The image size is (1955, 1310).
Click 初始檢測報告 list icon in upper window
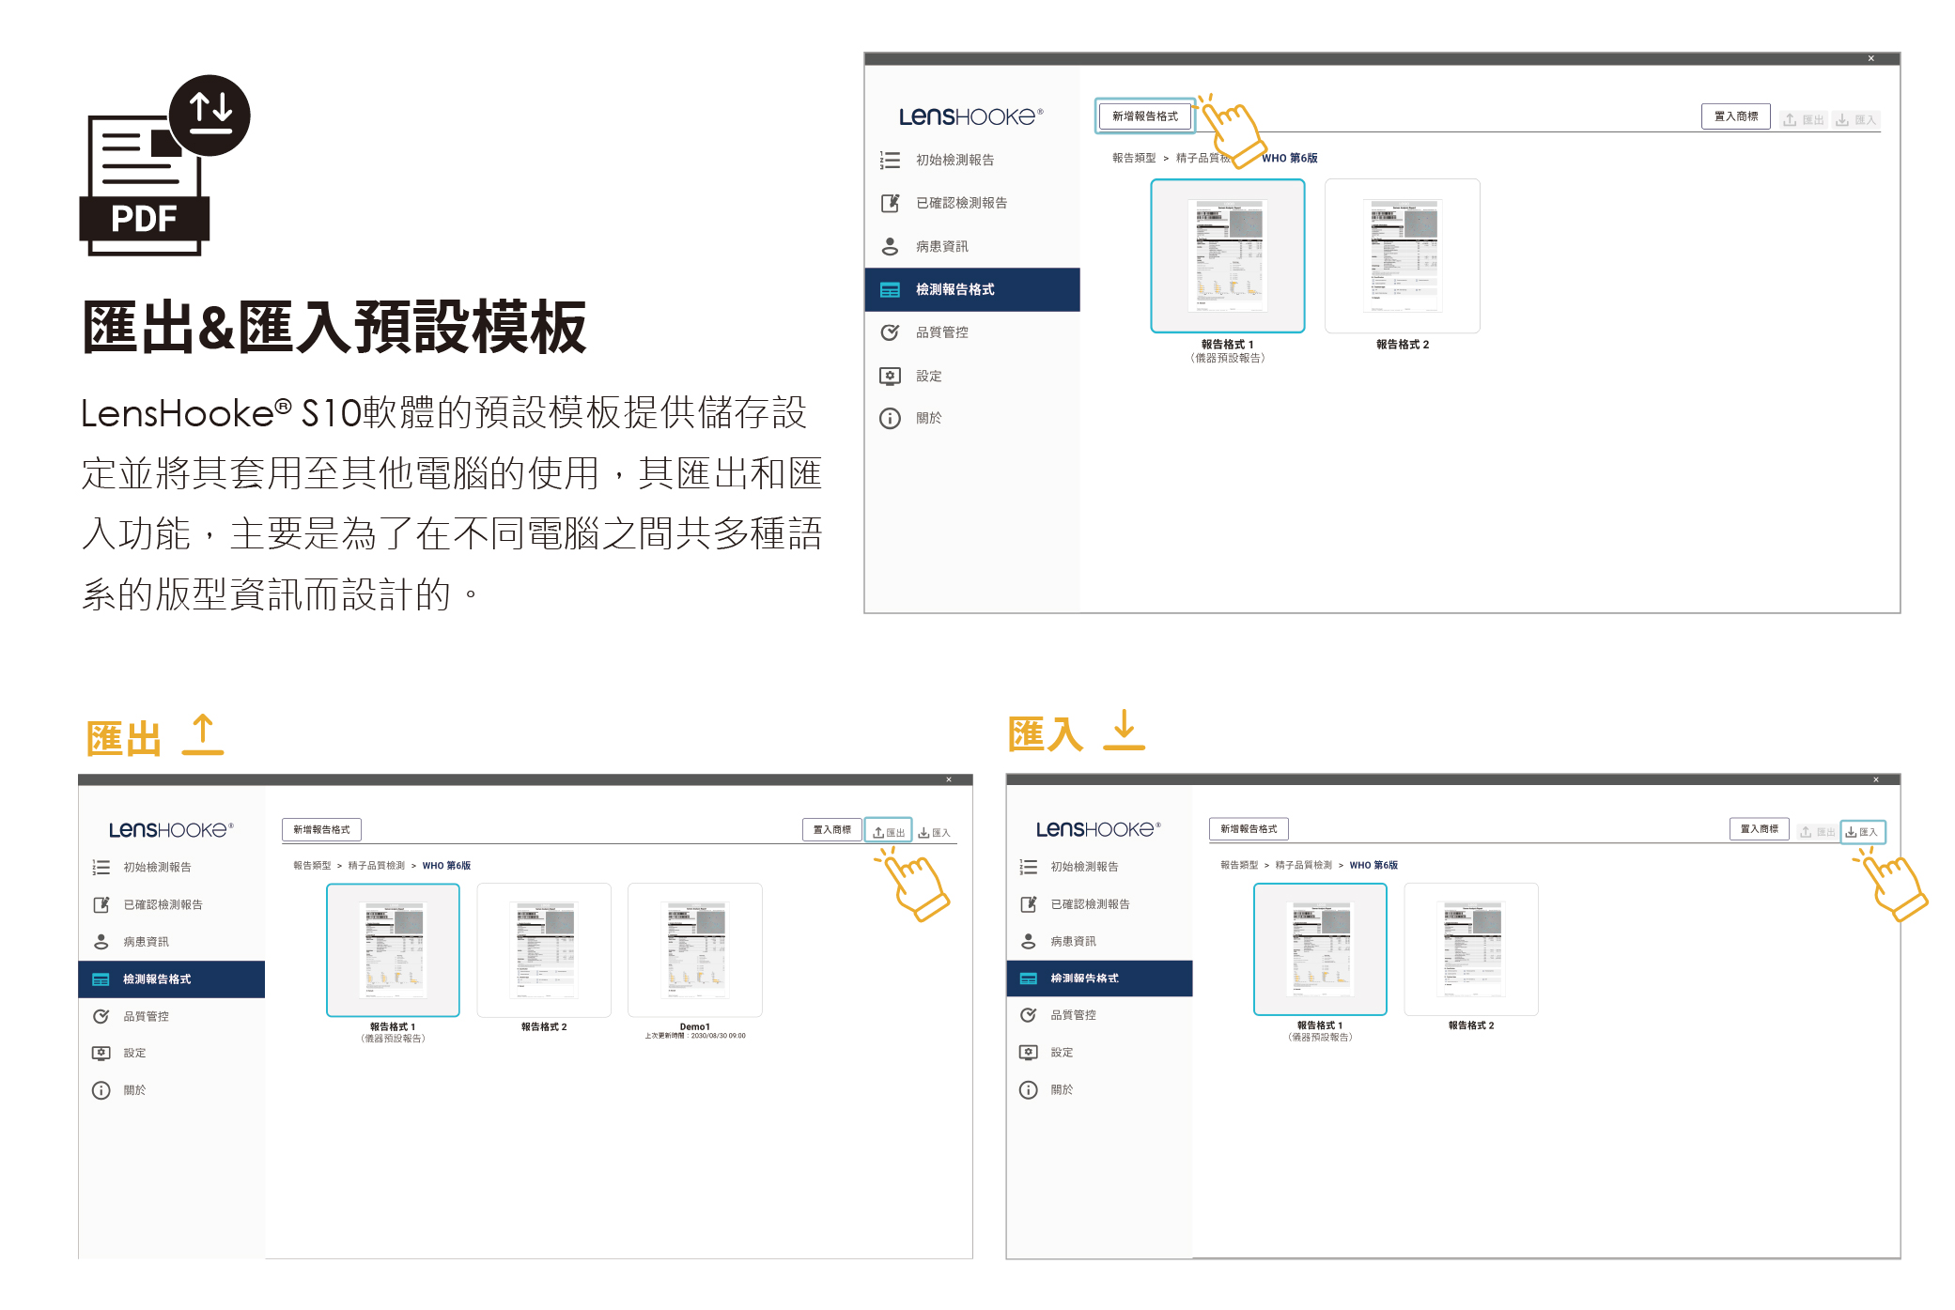click(889, 161)
